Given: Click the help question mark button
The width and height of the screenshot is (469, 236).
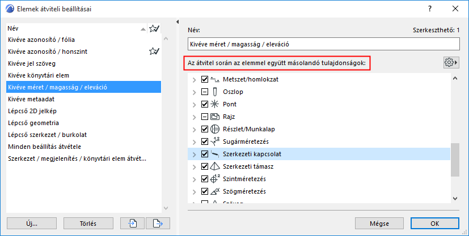Looking at the screenshot, I should pos(429,8).
